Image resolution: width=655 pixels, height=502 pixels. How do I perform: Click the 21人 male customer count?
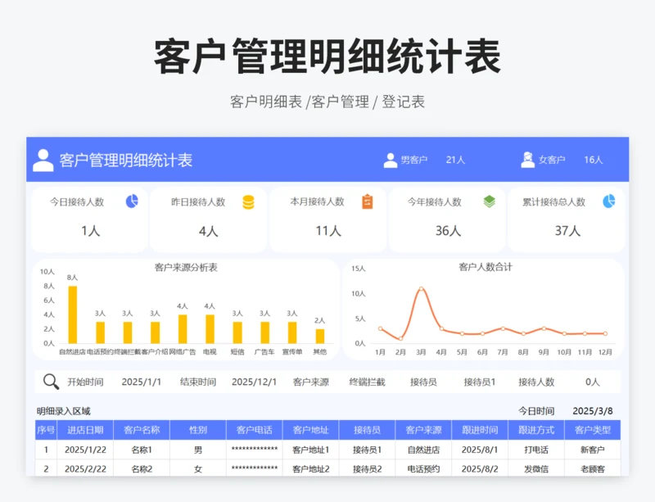(x=455, y=160)
